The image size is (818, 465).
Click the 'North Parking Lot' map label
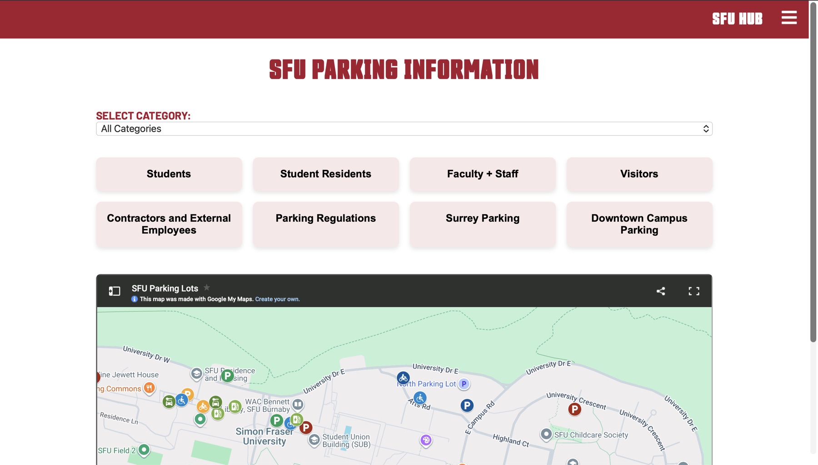427,384
